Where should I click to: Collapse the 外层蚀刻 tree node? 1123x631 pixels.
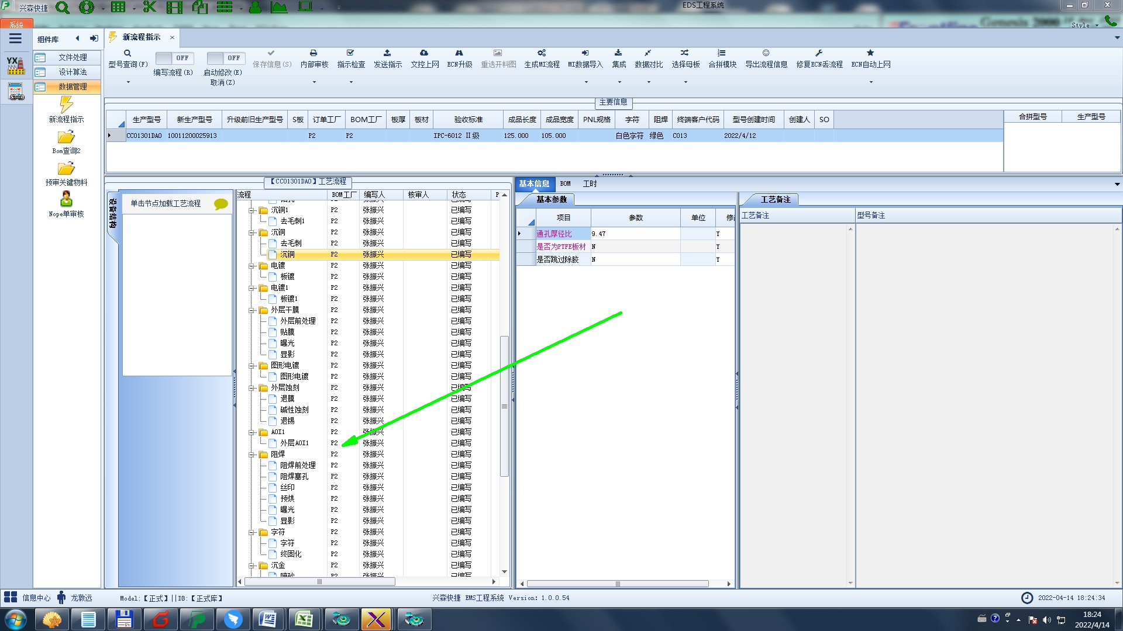[252, 388]
